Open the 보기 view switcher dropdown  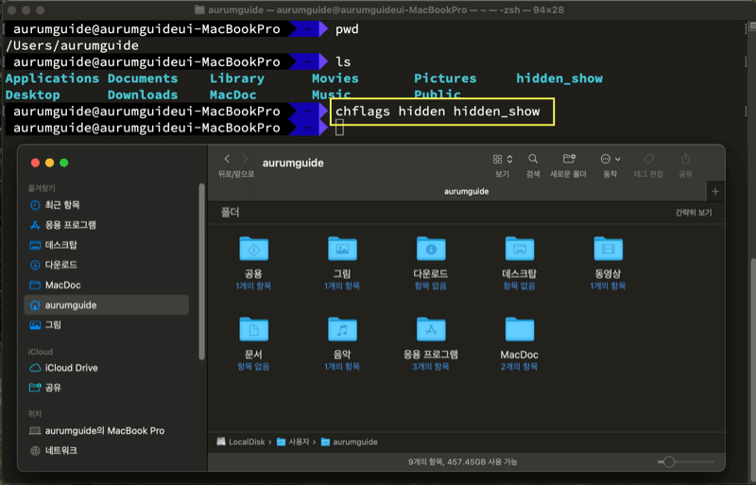click(x=503, y=159)
